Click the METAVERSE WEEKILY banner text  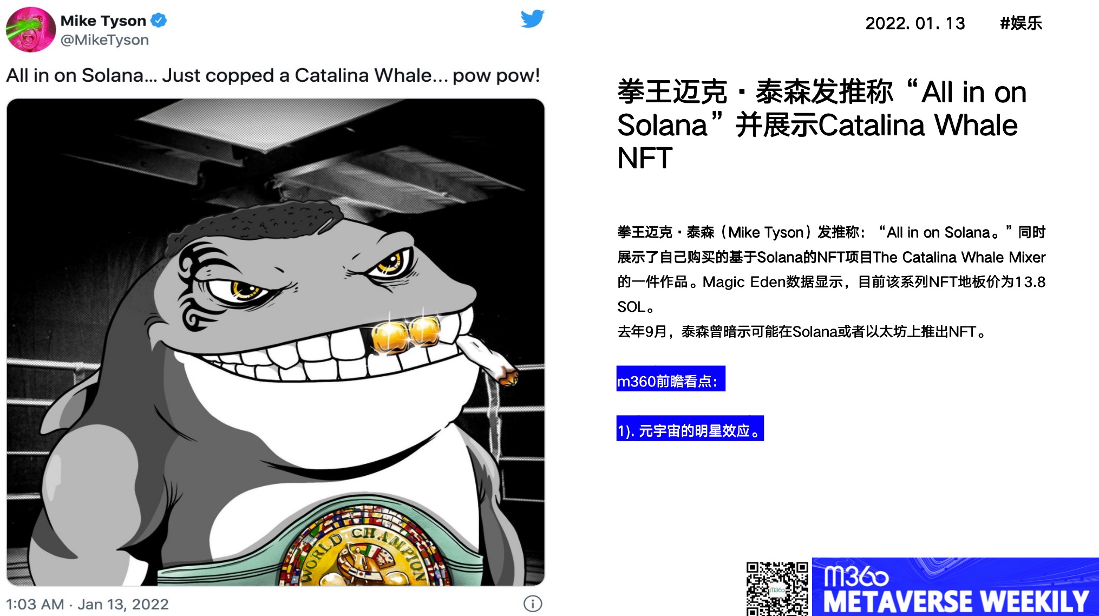[956, 602]
